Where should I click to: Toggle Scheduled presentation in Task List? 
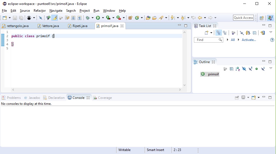(x=225, y=33)
